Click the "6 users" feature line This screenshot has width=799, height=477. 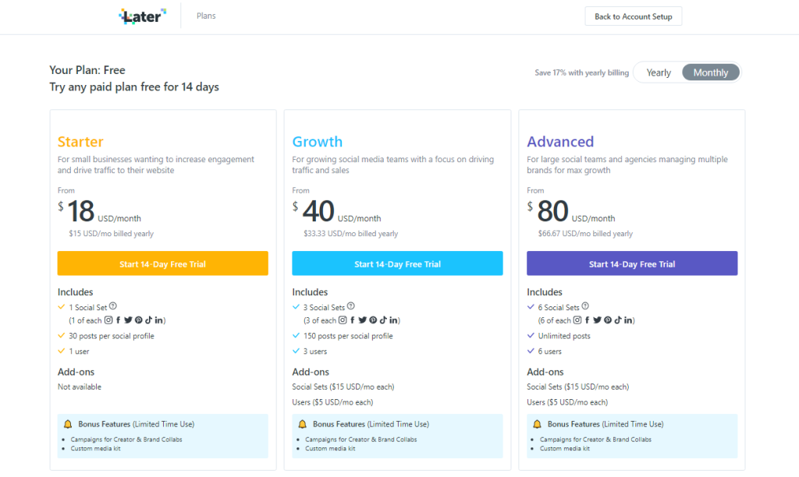click(x=550, y=352)
